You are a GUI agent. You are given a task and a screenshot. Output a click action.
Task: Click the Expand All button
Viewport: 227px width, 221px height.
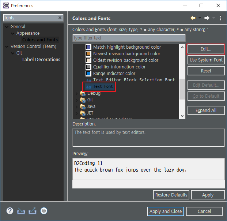206,110
